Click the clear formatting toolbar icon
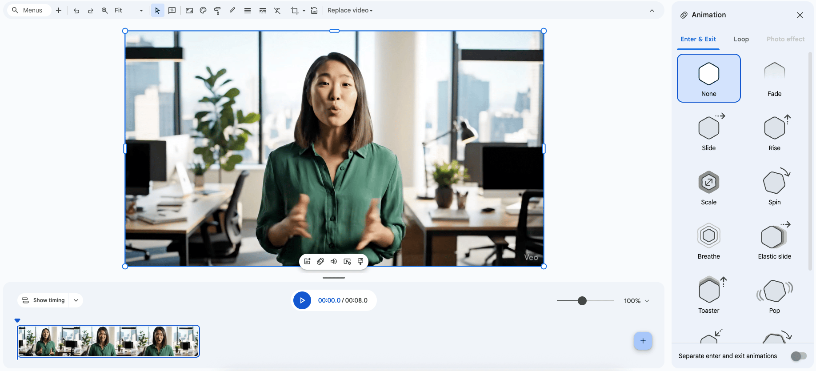The height and width of the screenshot is (371, 816). (277, 10)
